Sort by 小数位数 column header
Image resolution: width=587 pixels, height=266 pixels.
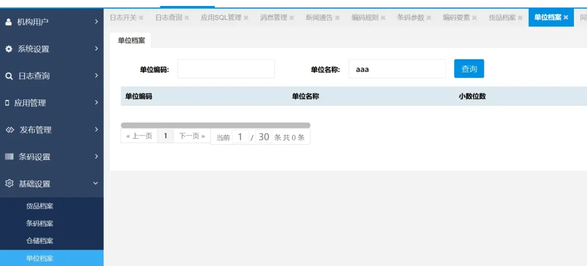click(x=472, y=96)
